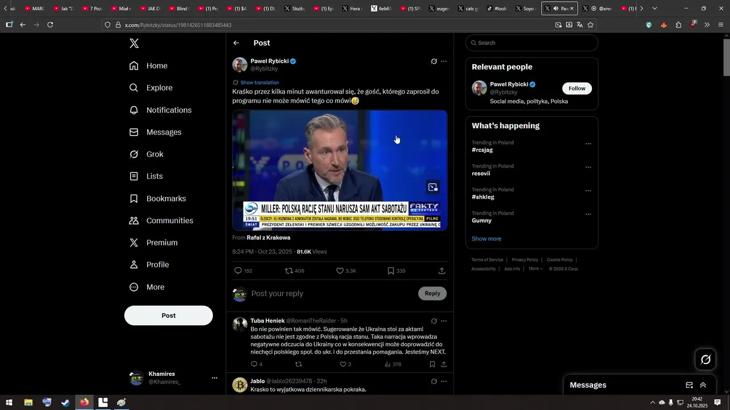Screen dimensions: 730x410
Task: Open Rafał z Krakowa source link
Action: point(269,237)
